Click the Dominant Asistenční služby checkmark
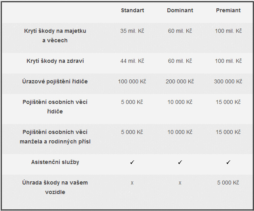The width and height of the screenshot is (254, 211). click(180, 162)
